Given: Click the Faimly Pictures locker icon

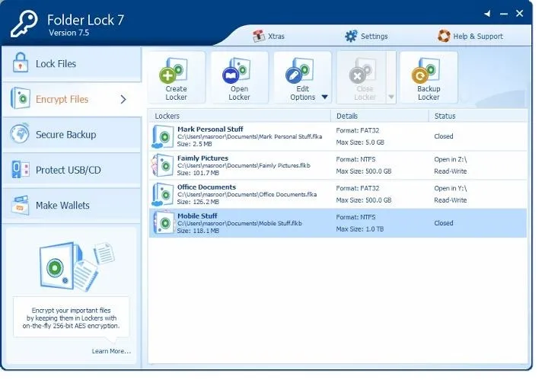Looking at the screenshot, I should [x=162, y=165].
